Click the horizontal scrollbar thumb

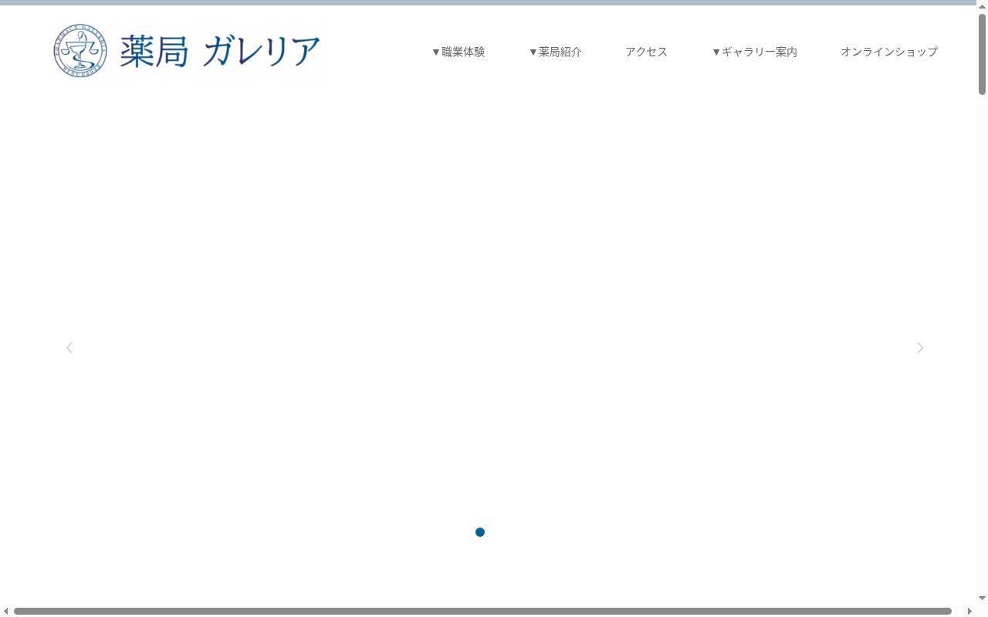482,612
